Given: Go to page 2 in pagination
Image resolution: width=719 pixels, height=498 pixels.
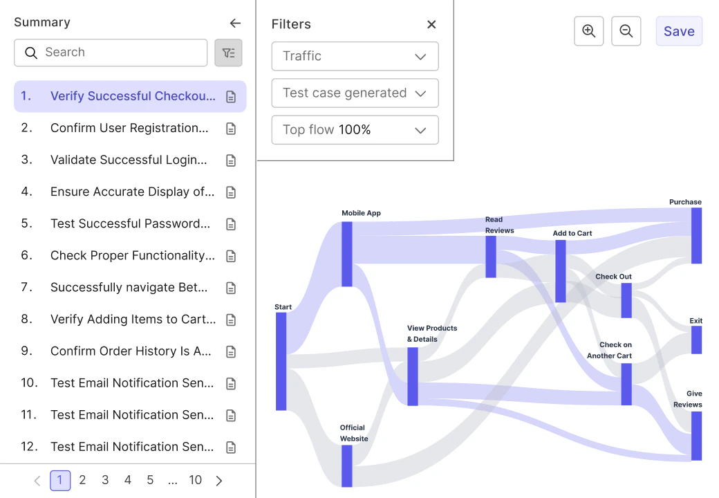Looking at the screenshot, I should pyautogui.click(x=82, y=480).
